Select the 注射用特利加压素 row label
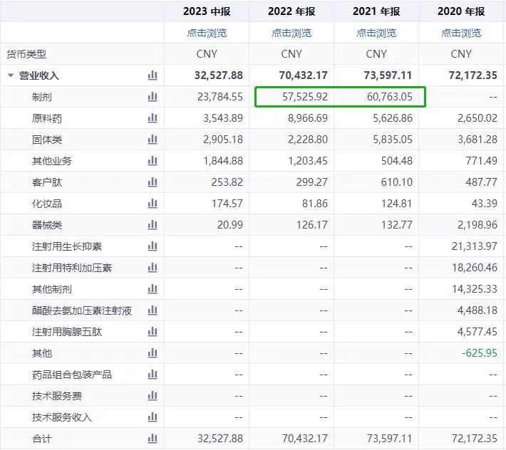Viewport: 506px width, 450px height. tap(72, 268)
